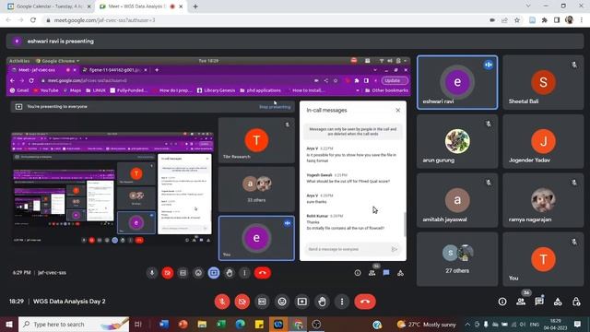Open meeting details info icon
The width and height of the screenshot is (590, 332).
click(502, 302)
